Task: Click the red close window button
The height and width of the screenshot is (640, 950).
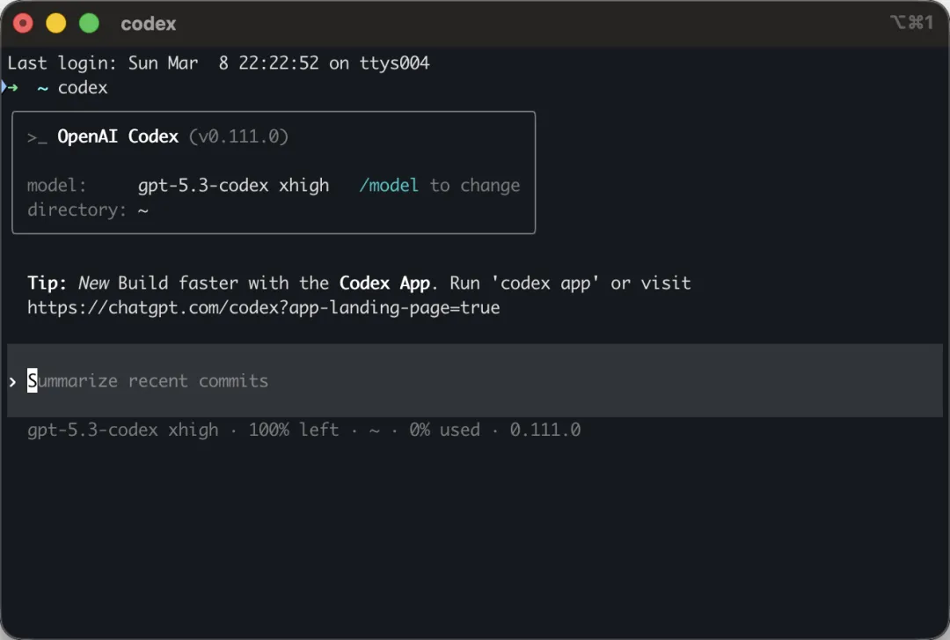Action: (23, 24)
